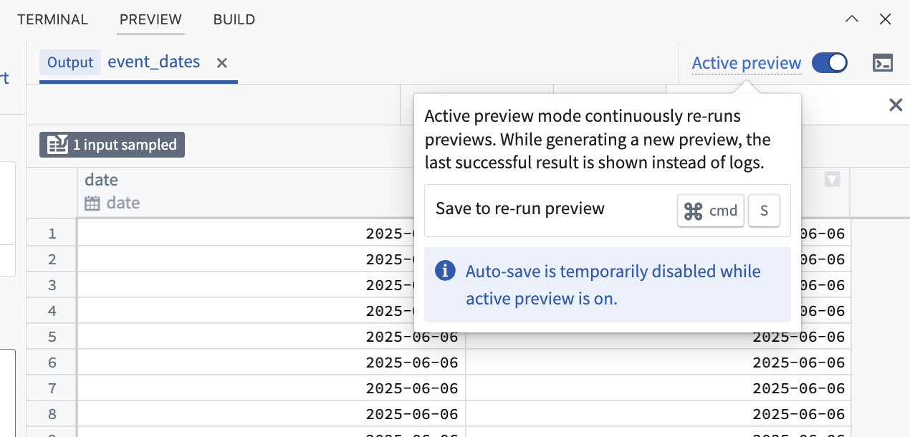910x437 pixels.
Task: Open the Output tab
Action: point(70,62)
